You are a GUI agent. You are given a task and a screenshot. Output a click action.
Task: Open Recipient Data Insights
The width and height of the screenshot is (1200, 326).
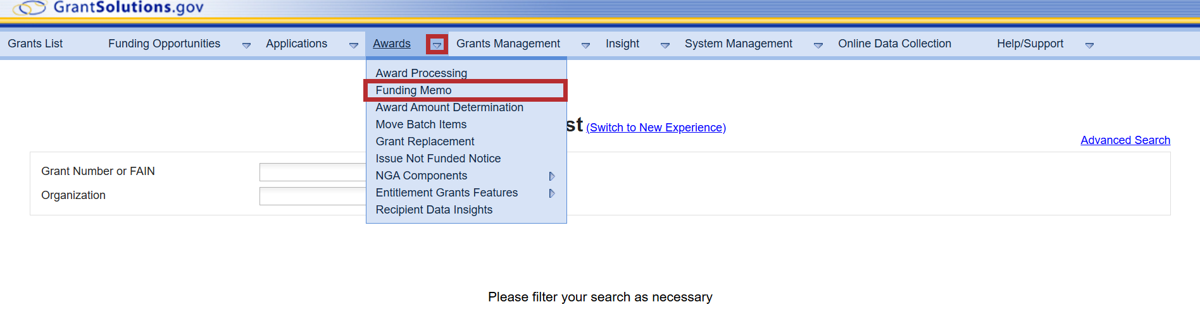pyautogui.click(x=434, y=210)
